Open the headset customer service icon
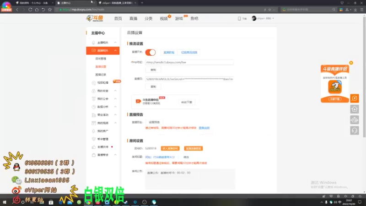This screenshot has height=206, width=366. click(354, 130)
